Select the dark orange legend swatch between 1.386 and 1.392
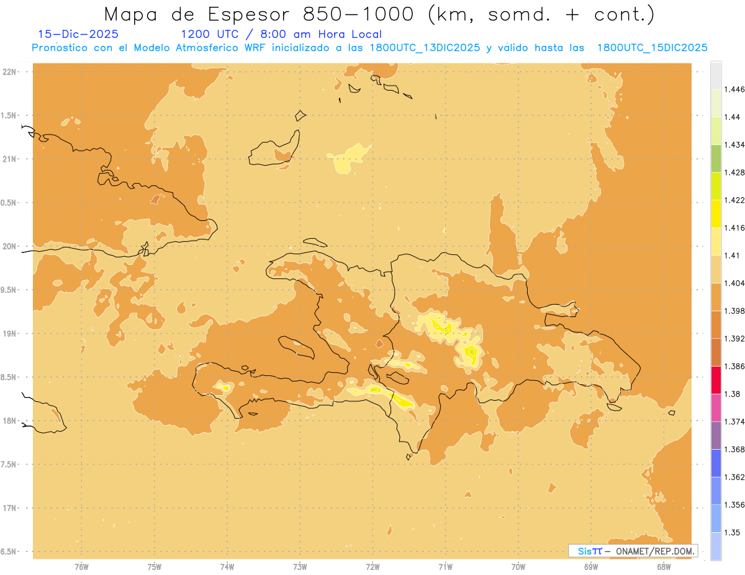This screenshot has width=745, height=575. (x=716, y=352)
